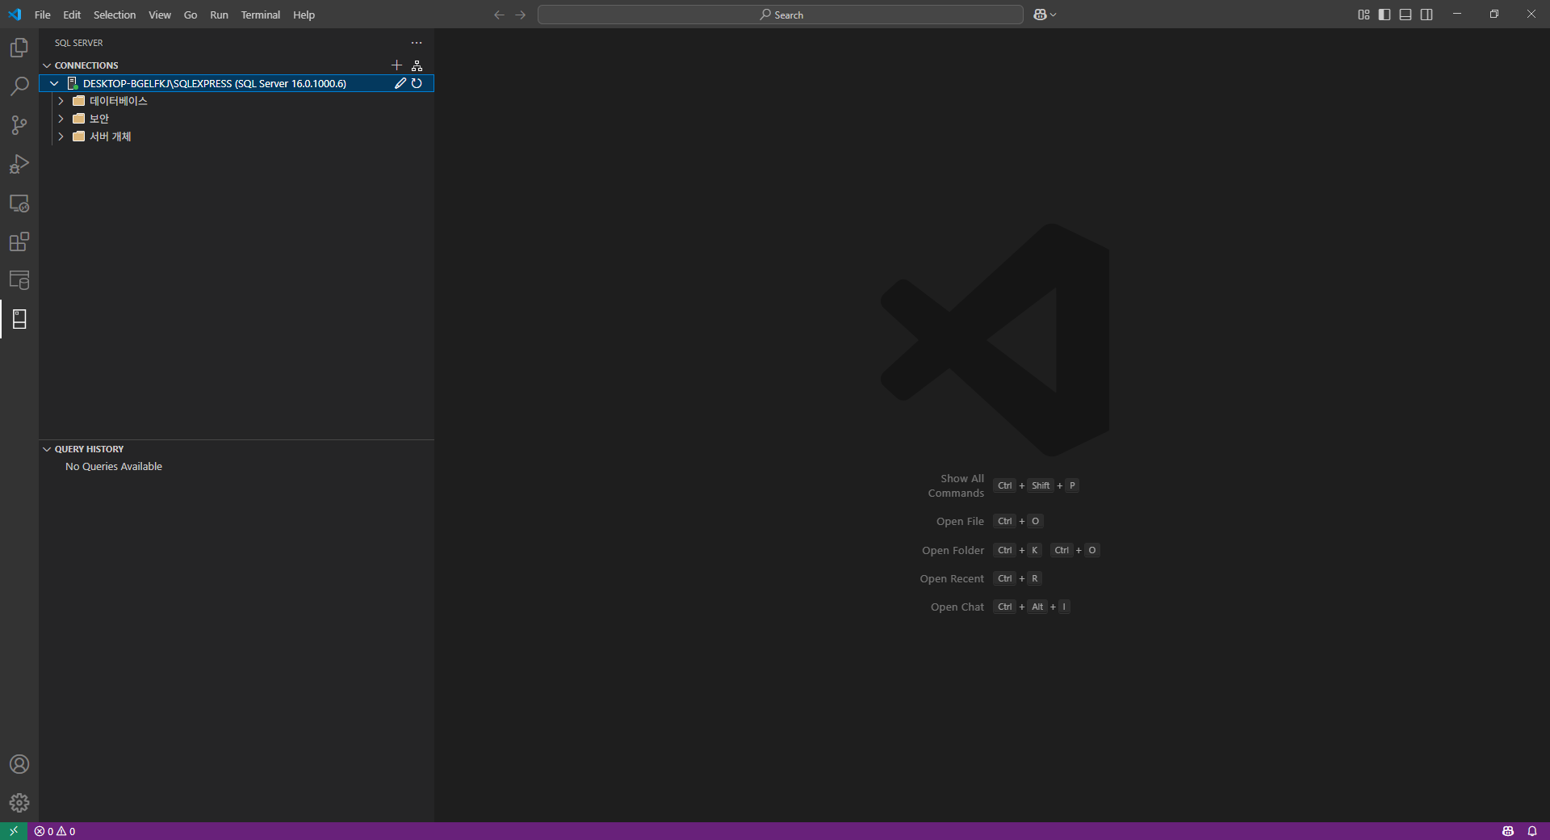Viewport: 1550px width, 840px height.
Task: Open the Copilot chat icon in title bar
Action: click(x=1040, y=15)
